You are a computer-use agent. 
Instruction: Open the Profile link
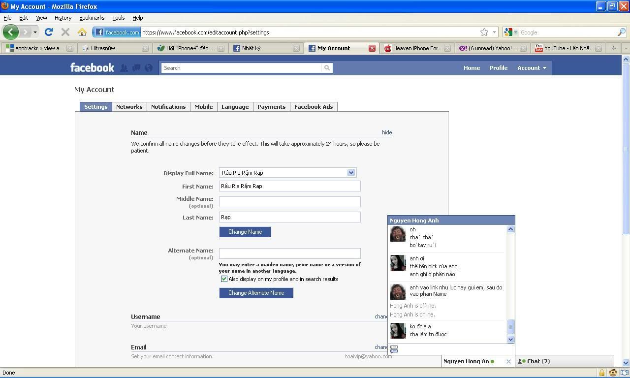tap(499, 68)
